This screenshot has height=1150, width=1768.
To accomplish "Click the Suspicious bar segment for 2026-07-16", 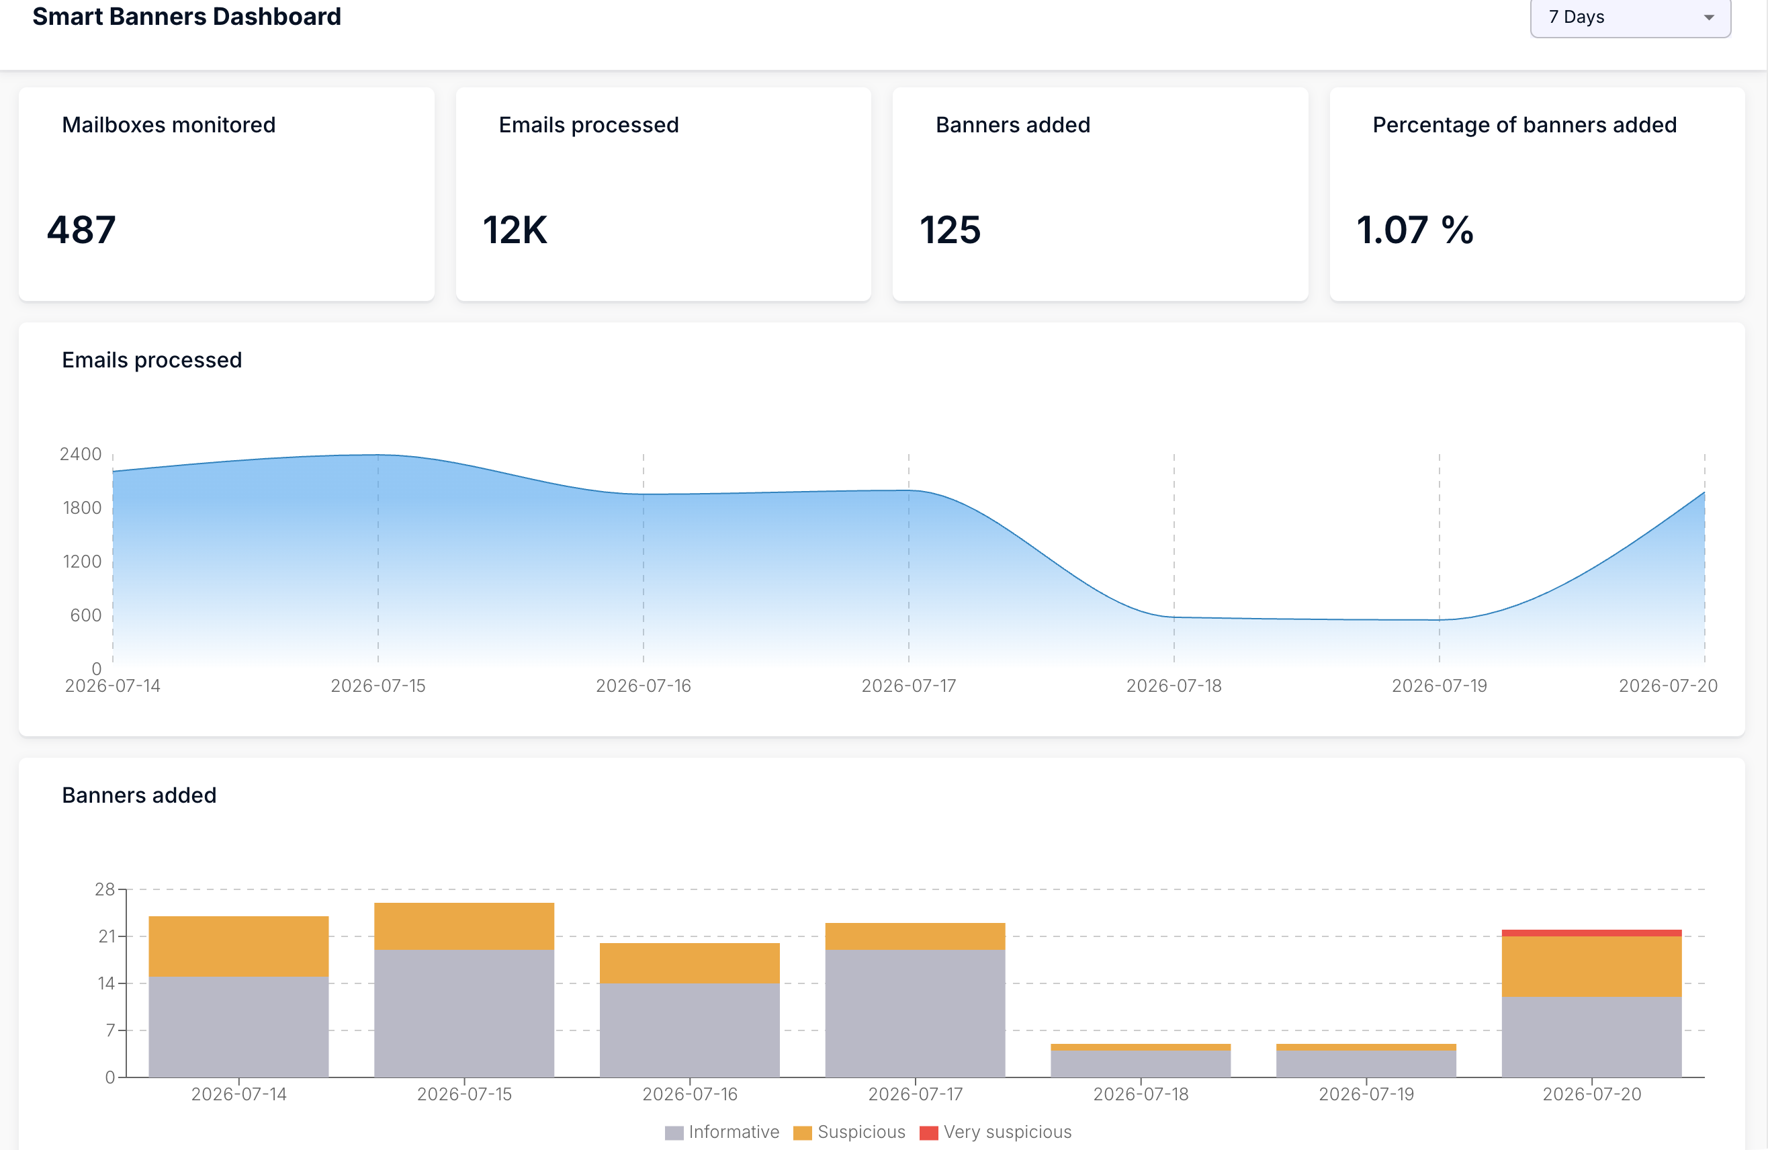I will click(689, 963).
